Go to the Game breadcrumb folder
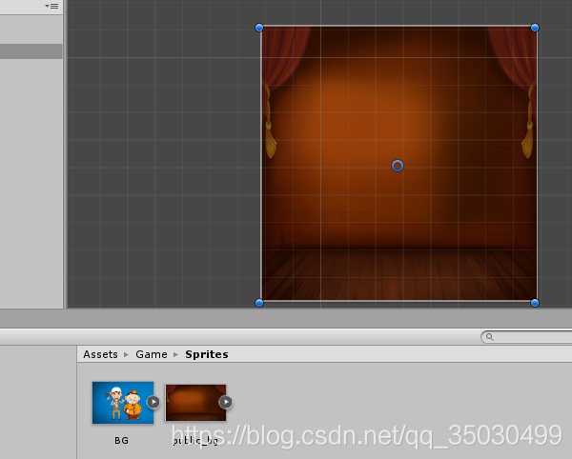Viewport: 572px width, 459px height. 152,354
